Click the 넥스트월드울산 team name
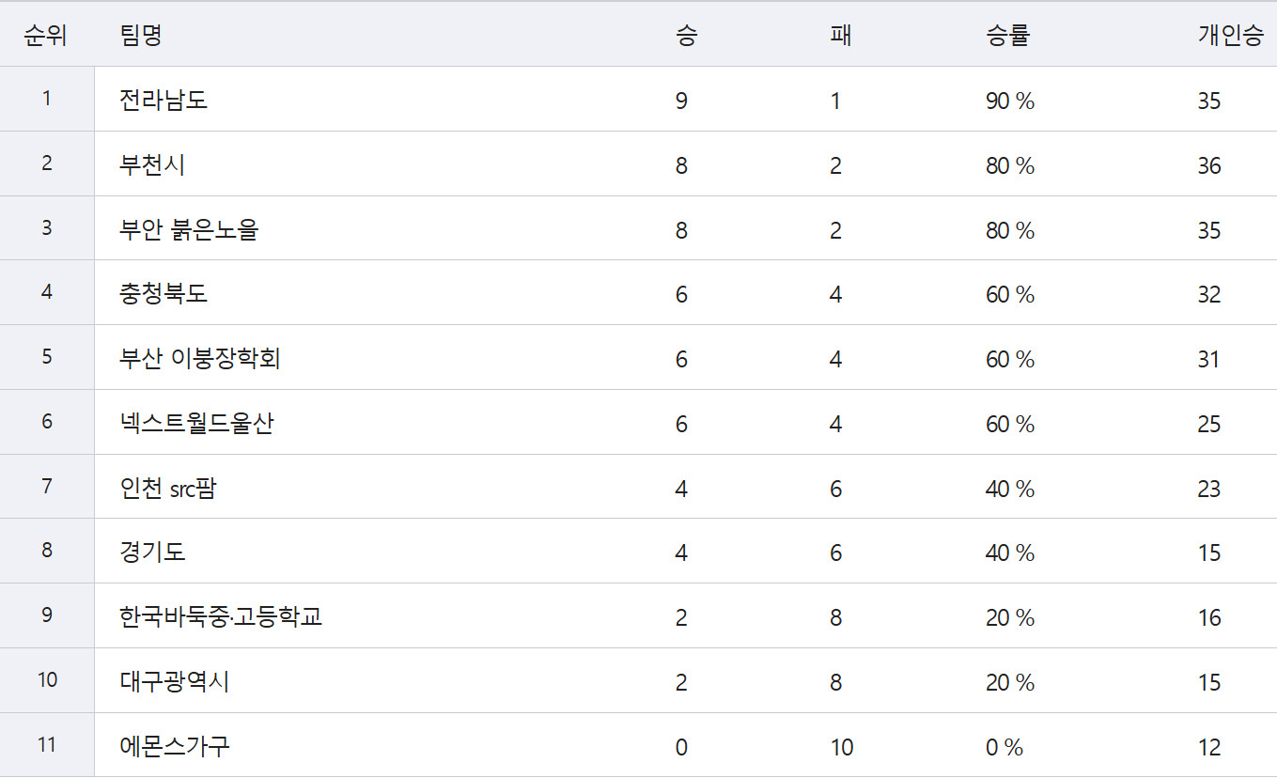Image resolution: width=1277 pixels, height=778 pixels. click(197, 423)
